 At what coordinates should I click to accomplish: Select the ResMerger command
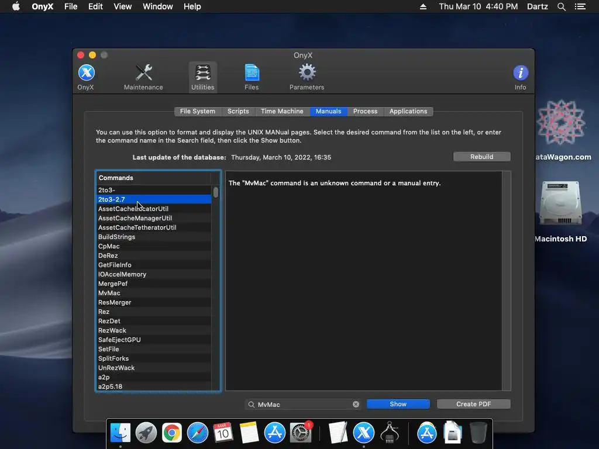pos(154,302)
